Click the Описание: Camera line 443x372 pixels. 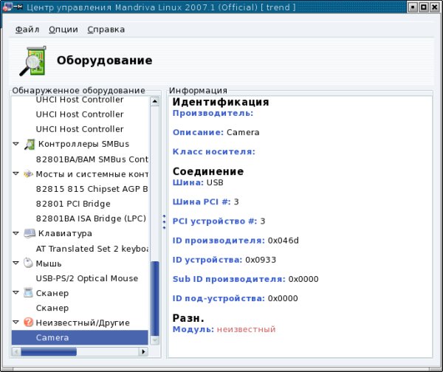pos(216,132)
